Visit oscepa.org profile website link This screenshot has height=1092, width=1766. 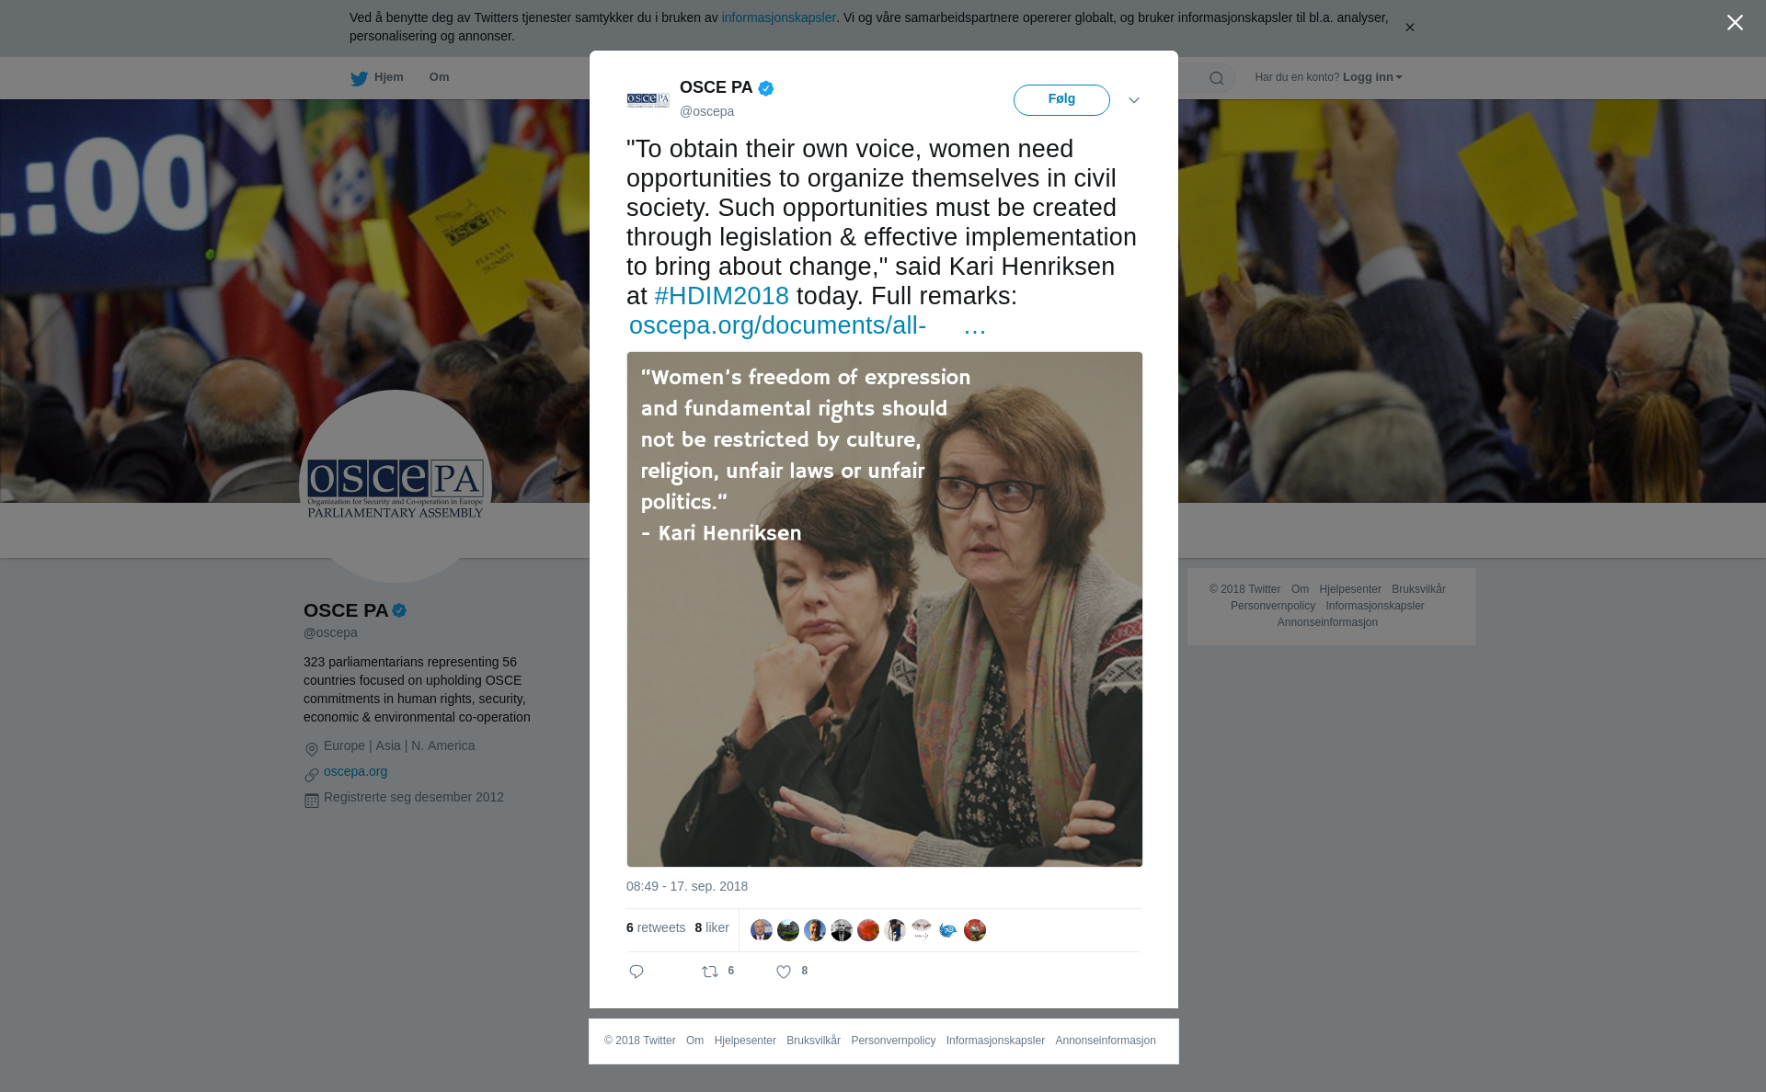pyautogui.click(x=355, y=771)
